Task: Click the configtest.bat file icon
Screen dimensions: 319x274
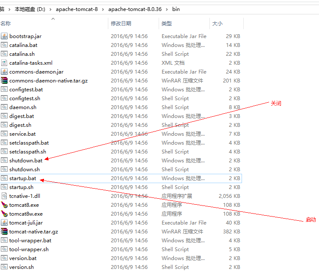Action: coord(4,90)
